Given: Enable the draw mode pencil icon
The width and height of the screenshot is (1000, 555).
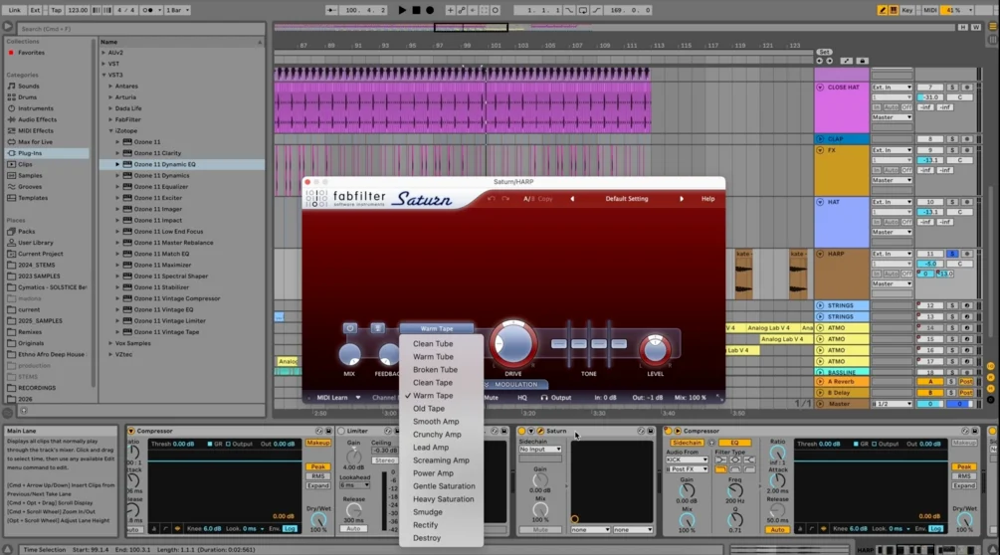Looking at the screenshot, I should pyautogui.click(x=882, y=10).
